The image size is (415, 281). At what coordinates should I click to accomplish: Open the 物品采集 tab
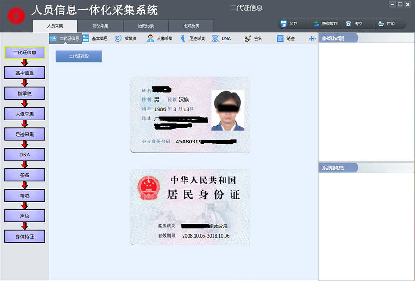pos(101,26)
